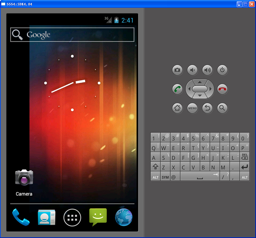This screenshot has height=238, width=256.
Task: Raise volume with the volume up key
Action: (x=207, y=70)
